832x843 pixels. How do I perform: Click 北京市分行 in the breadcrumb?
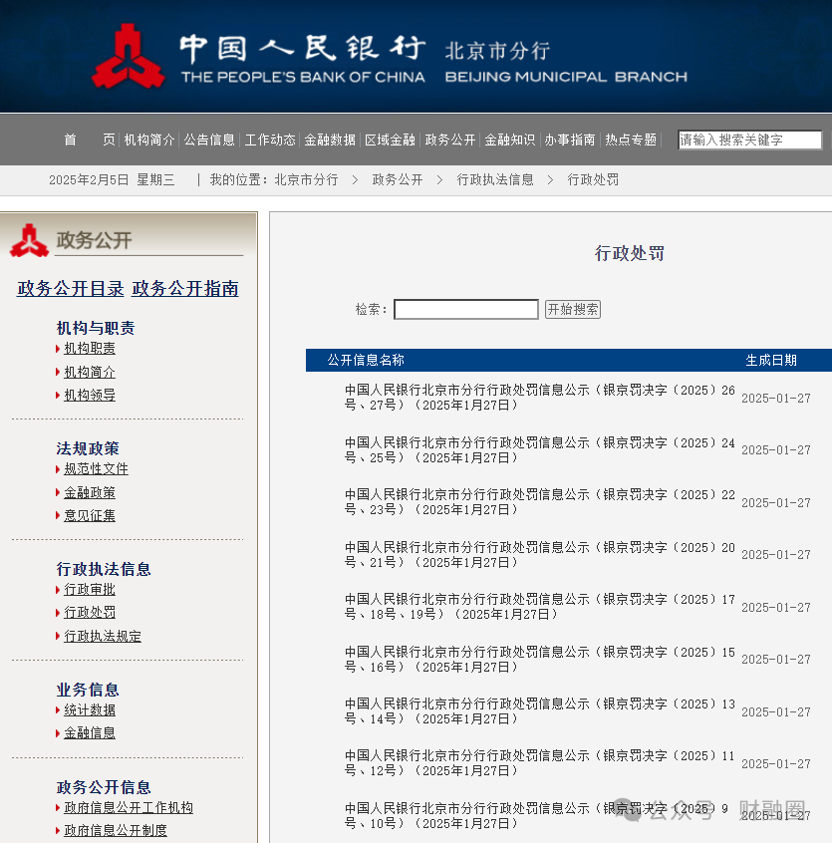pos(306,179)
